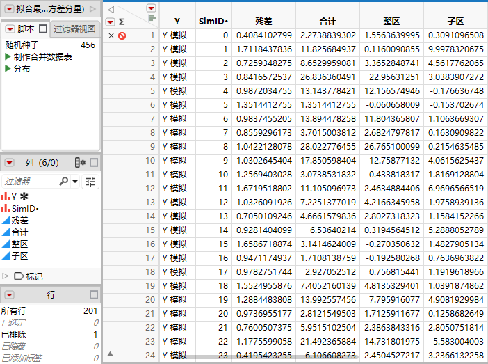Image resolution: width=488 pixels, height=364 pixels.
Task: Click the continuous icon for 合计
Action: [x=6, y=232]
